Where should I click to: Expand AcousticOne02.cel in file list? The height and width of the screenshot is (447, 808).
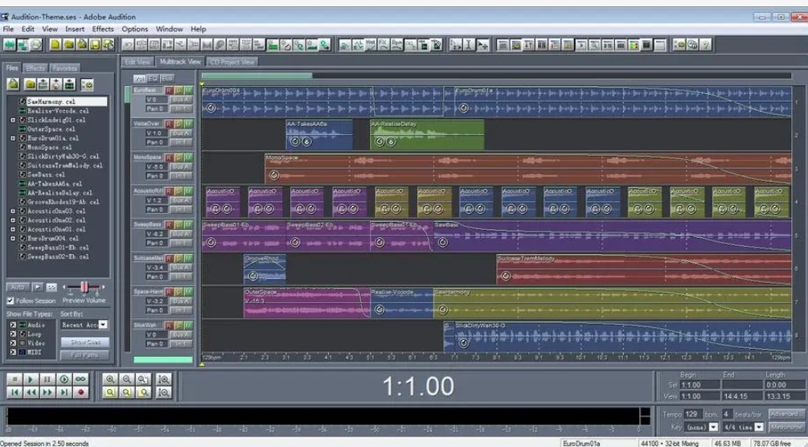pos(13,220)
